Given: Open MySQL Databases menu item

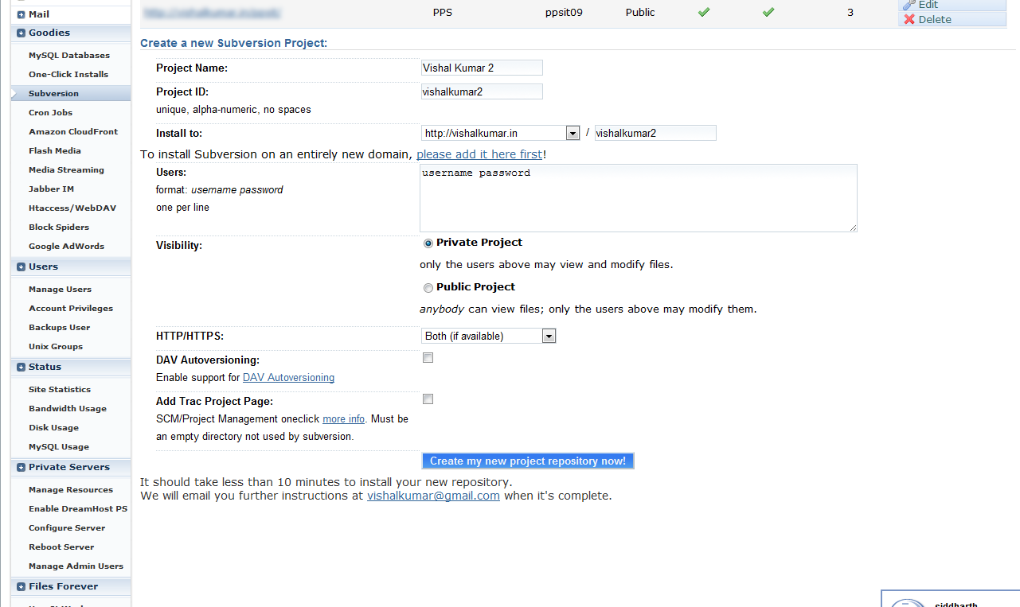Looking at the screenshot, I should [69, 56].
